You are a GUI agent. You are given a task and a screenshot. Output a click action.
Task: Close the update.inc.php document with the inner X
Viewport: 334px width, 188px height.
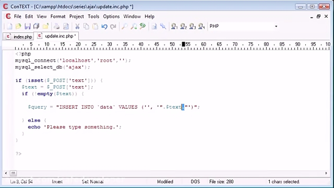click(x=326, y=16)
